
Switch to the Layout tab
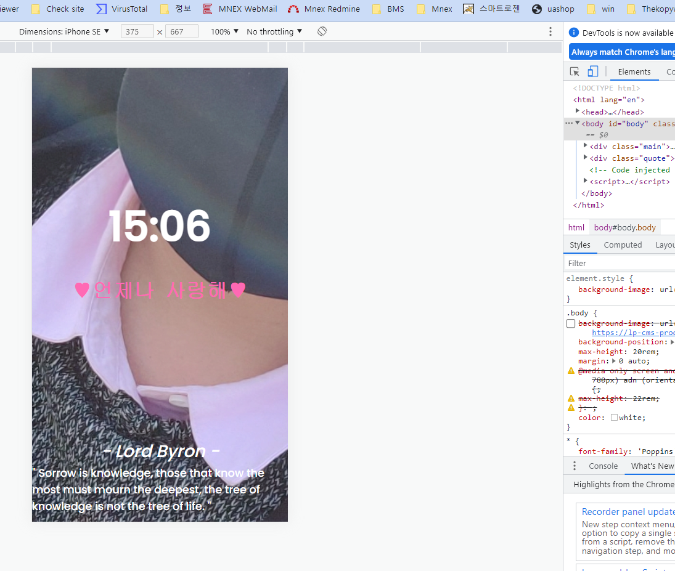pos(665,245)
